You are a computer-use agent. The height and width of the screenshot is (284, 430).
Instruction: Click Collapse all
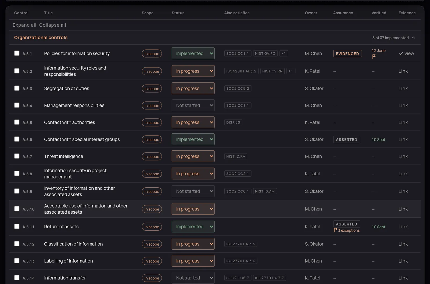(x=53, y=25)
